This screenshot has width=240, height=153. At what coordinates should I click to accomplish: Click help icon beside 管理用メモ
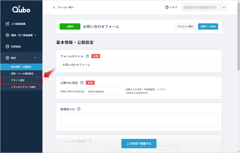coord(79,109)
